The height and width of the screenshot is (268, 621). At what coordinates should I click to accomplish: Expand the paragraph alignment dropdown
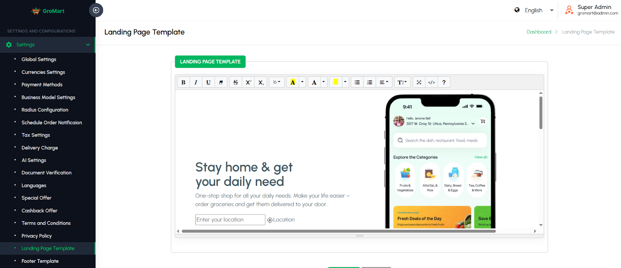click(383, 82)
